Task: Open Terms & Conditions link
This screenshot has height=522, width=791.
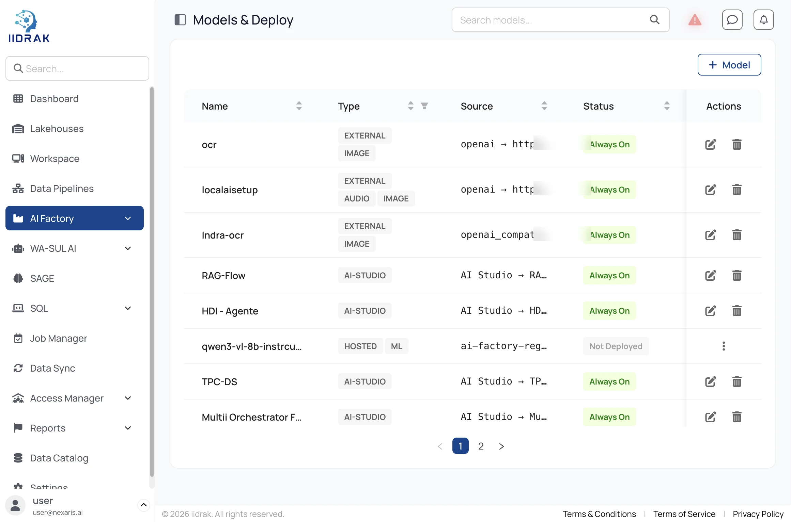Action: 599,514
